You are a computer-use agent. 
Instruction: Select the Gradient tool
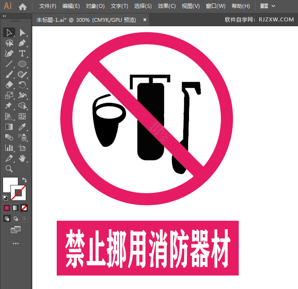tap(9, 127)
